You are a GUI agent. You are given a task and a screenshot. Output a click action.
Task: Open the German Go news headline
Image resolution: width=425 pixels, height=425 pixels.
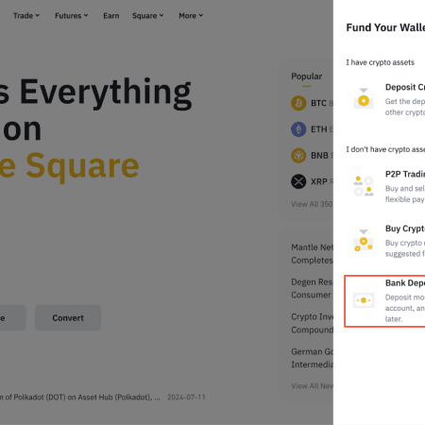pos(312,358)
